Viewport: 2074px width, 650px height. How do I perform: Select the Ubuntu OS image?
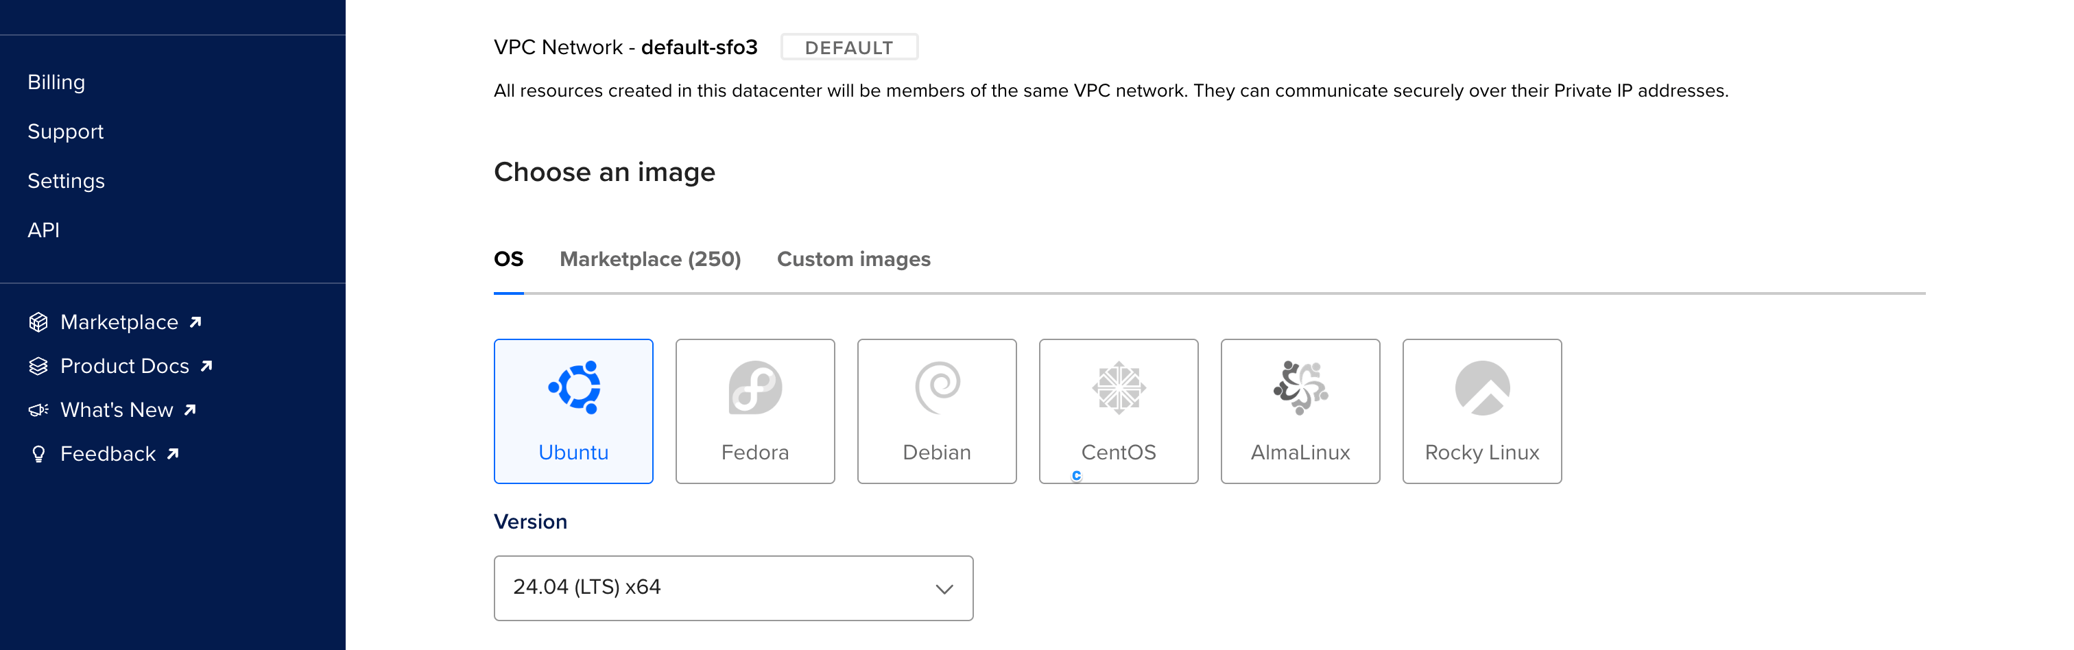[x=573, y=410]
